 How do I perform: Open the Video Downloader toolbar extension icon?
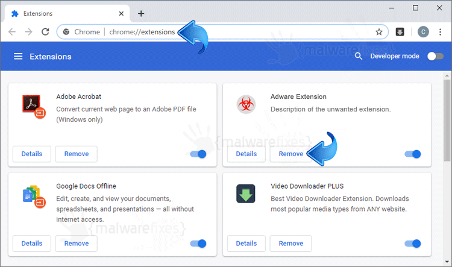[x=400, y=32]
